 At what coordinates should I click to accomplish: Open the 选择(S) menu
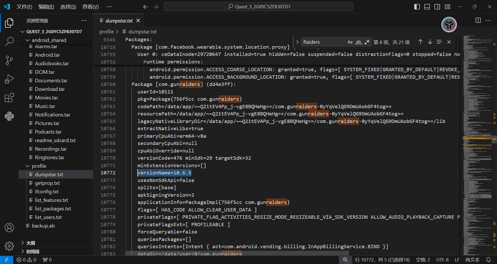(x=68, y=7)
